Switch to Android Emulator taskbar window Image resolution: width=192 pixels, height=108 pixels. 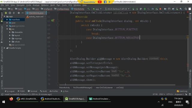point(100,99)
